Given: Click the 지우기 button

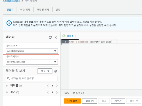Looking at the screenshot, I should [118, 101].
